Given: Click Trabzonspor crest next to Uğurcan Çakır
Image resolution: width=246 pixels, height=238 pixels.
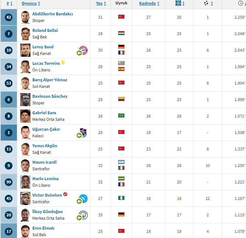Looking at the screenshot, I should click(x=83, y=133).
